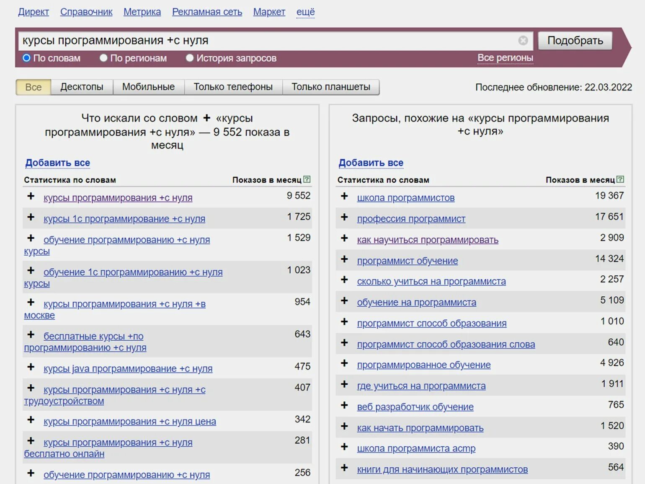645x484 pixels.
Task: Click plus beside 'книги для начинающих программистов'
Action: (344, 468)
